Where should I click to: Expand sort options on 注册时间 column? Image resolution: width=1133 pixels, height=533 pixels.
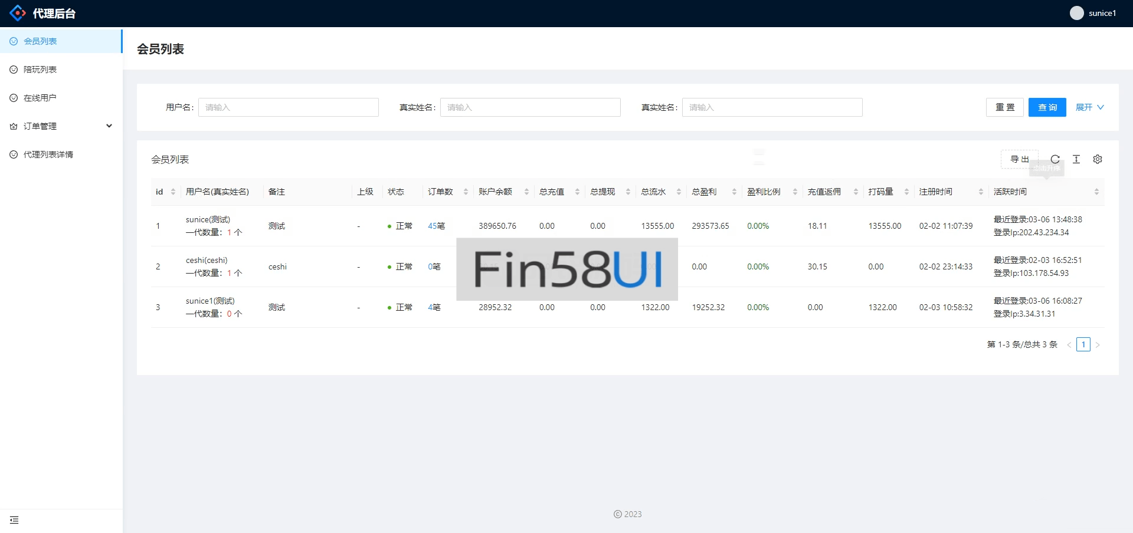click(x=981, y=191)
